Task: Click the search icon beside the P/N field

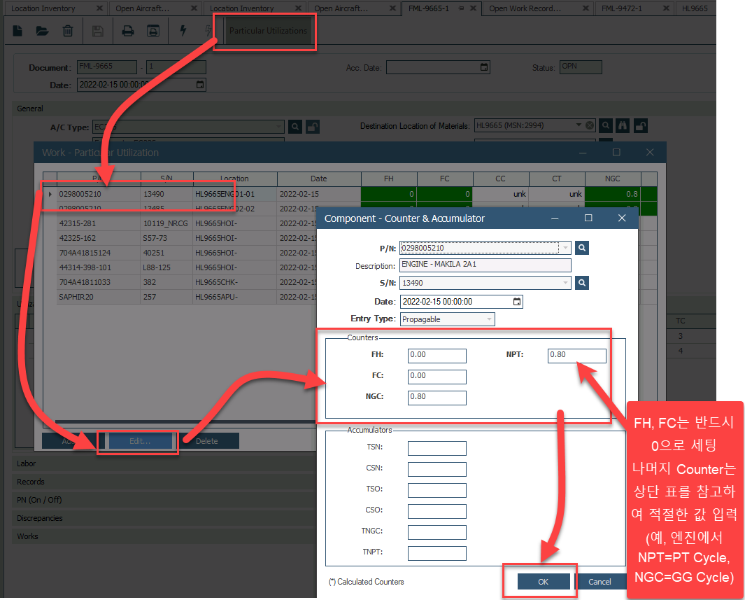Action: click(582, 248)
